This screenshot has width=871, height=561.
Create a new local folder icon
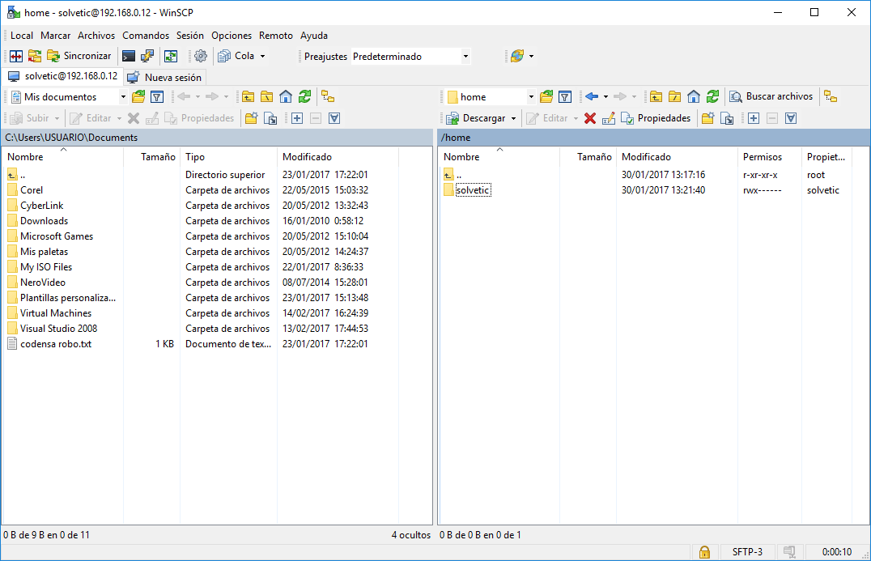251,117
